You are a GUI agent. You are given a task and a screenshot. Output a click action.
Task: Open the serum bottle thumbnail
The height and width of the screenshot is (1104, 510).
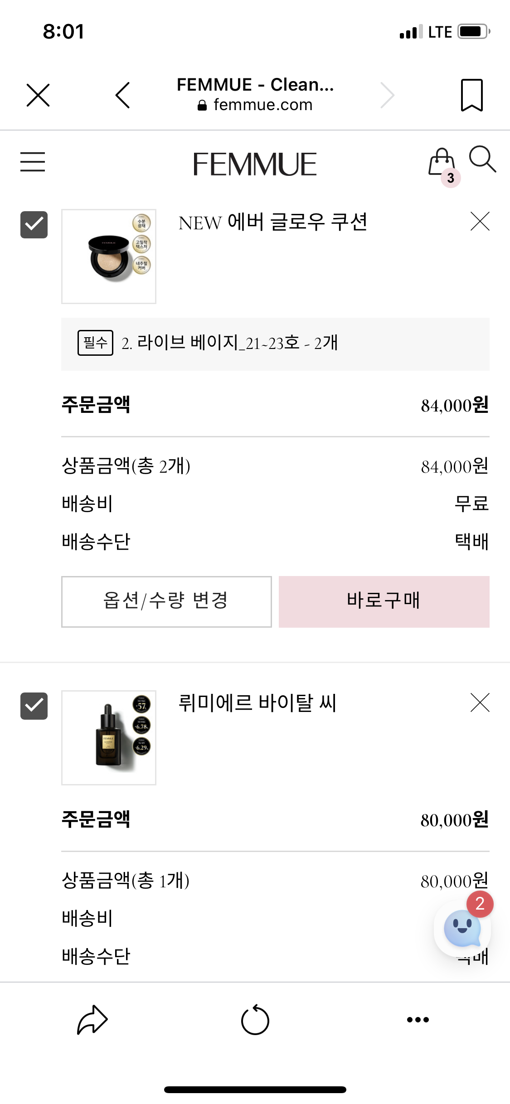point(109,737)
